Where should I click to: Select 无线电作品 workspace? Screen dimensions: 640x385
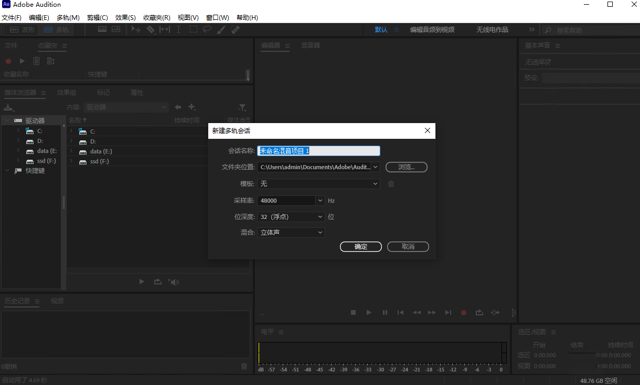click(x=492, y=30)
